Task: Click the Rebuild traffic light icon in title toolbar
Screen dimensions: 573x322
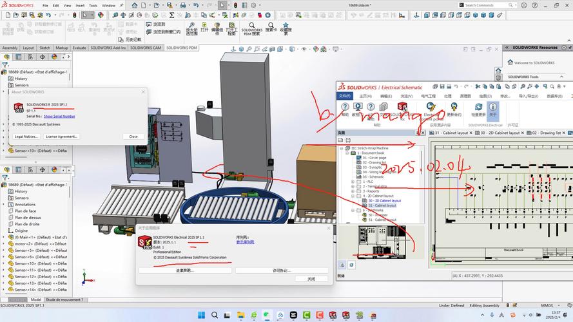Action: click(235, 6)
